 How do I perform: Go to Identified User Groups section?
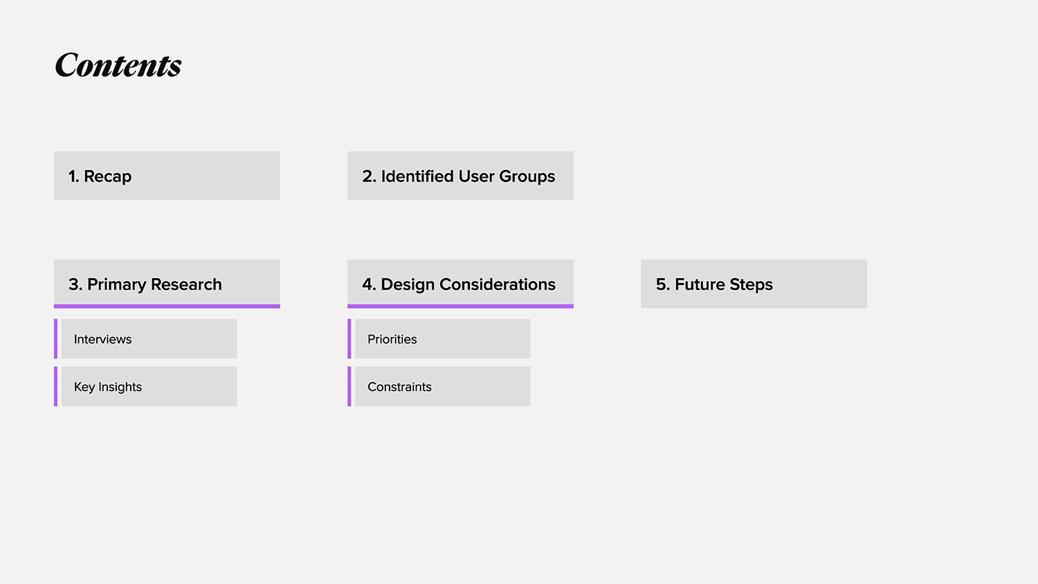460,176
